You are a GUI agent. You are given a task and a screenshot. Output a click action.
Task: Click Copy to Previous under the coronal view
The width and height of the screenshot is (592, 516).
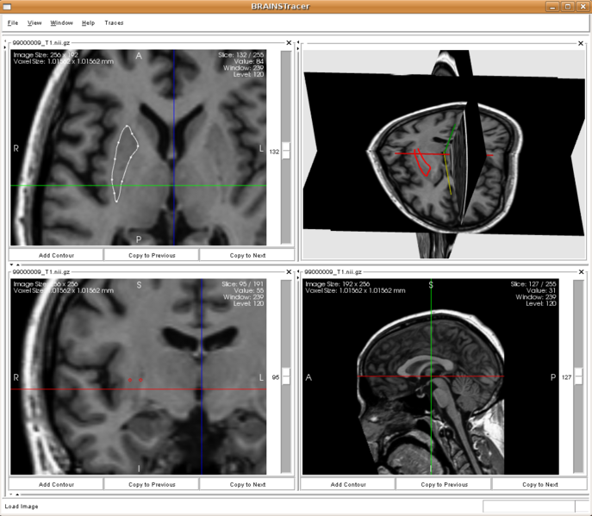[152, 484]
